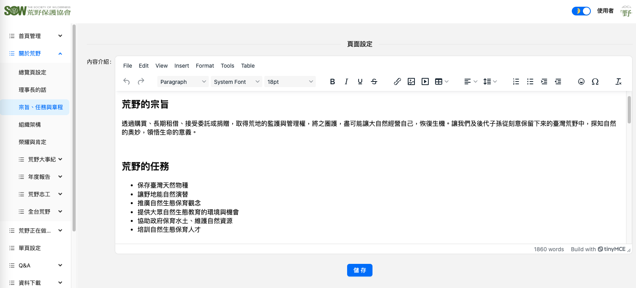This screenshot has width=636, height=288.
Task: Open the System Font dropdown
Action: (237, 82)
